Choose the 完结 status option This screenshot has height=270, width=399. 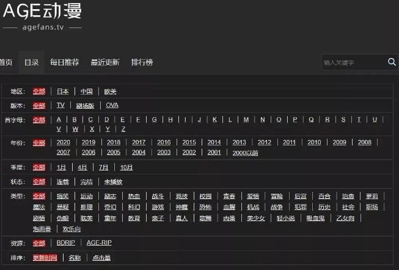[x=86, y=182]
